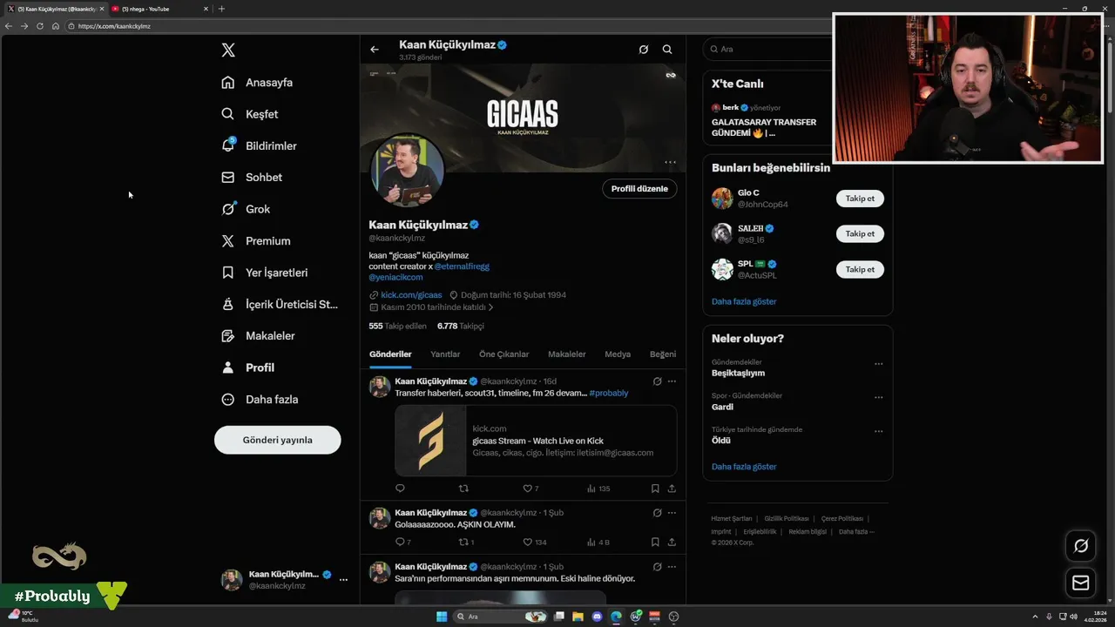1115x627 pixels.
Task: Click Grok icon on Transfer haberleri post
Action: (x=658, y=381)
